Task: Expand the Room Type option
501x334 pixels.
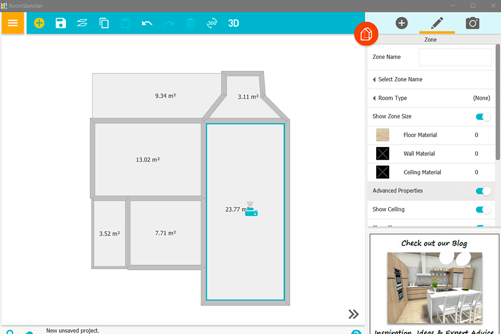Action: pyautogui.click(x=431, y=98)
